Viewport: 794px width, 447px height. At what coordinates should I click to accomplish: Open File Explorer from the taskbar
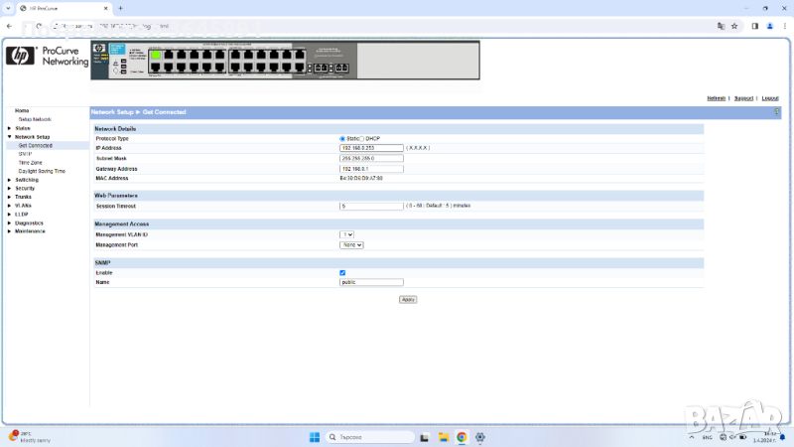pyautogui.click(x=443, y=437)
